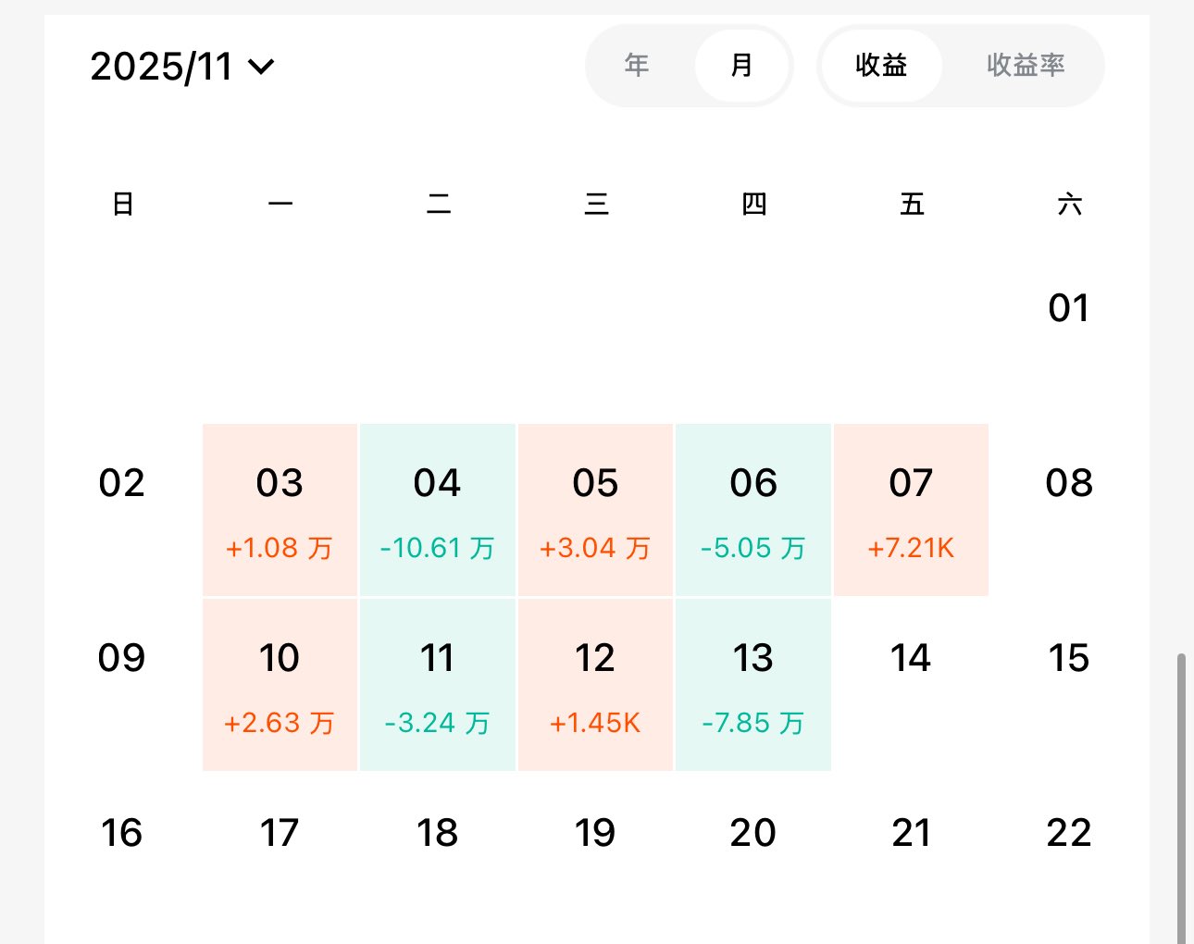Click date 01 on the calendar
1194x944 pixels.
1068,308
